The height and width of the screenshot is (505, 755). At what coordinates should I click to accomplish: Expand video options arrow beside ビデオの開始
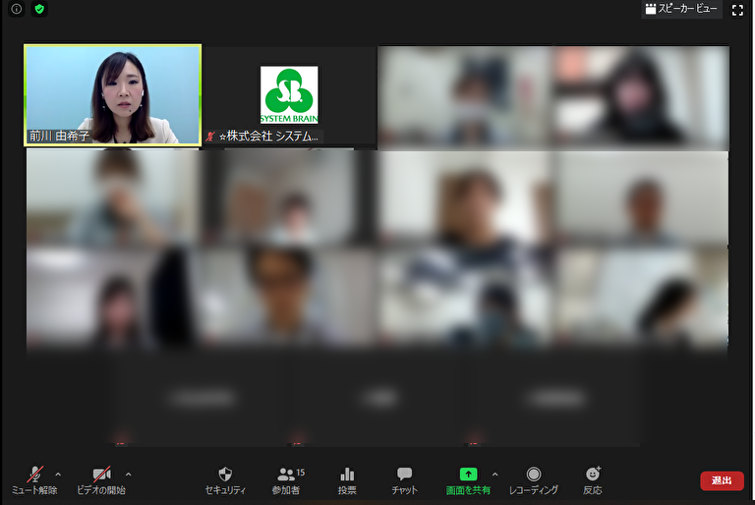point(129,474)
